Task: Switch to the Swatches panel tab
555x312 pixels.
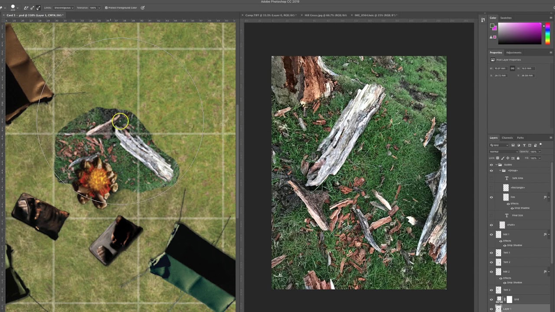Action: click(x=506, y=18)
